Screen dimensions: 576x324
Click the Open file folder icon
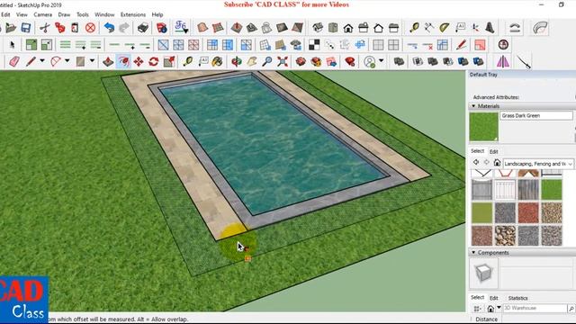[11, 28]
